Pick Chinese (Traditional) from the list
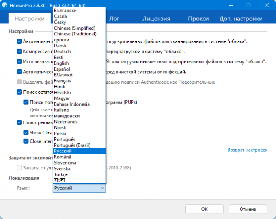Viewport: 276px width, 219px height. pos(79,34)
